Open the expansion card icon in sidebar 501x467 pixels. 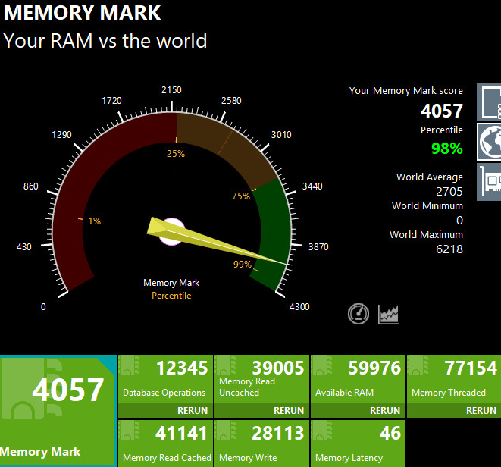pos(489,182)
